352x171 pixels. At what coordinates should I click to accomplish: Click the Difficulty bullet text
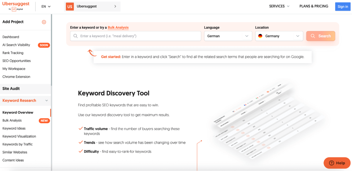[118, 152]
